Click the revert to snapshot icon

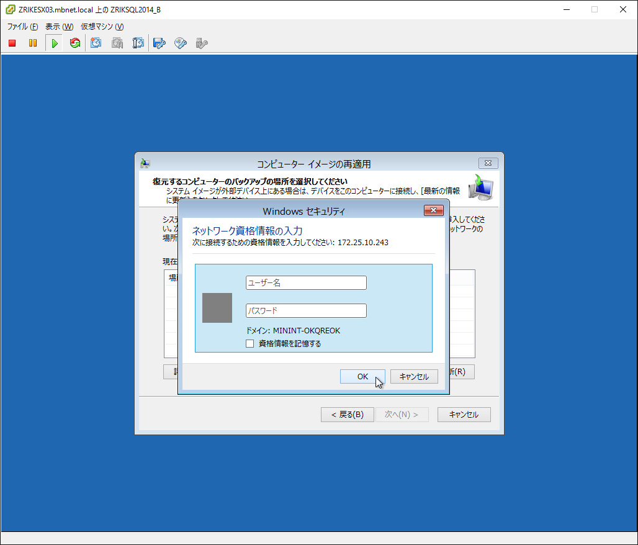[x=117, y=43]
